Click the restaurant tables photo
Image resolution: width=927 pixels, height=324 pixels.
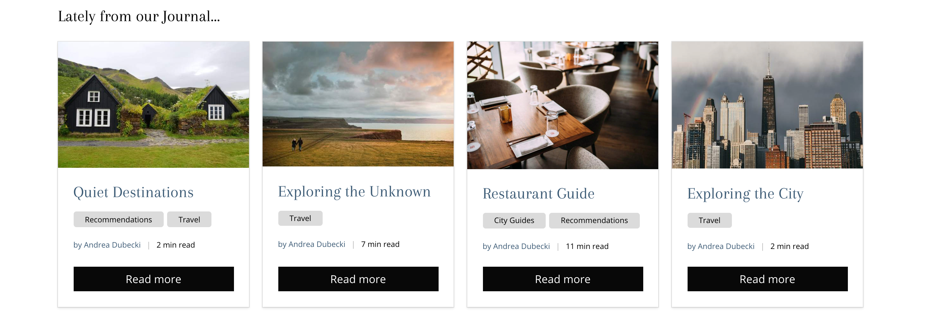coord(562,105)
